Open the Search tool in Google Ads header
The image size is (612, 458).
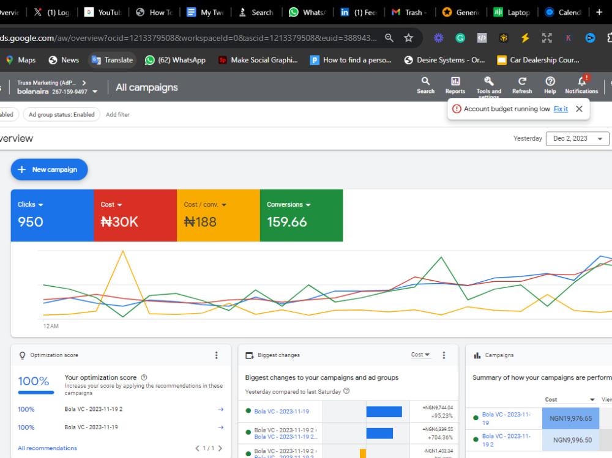click(425, 86)
